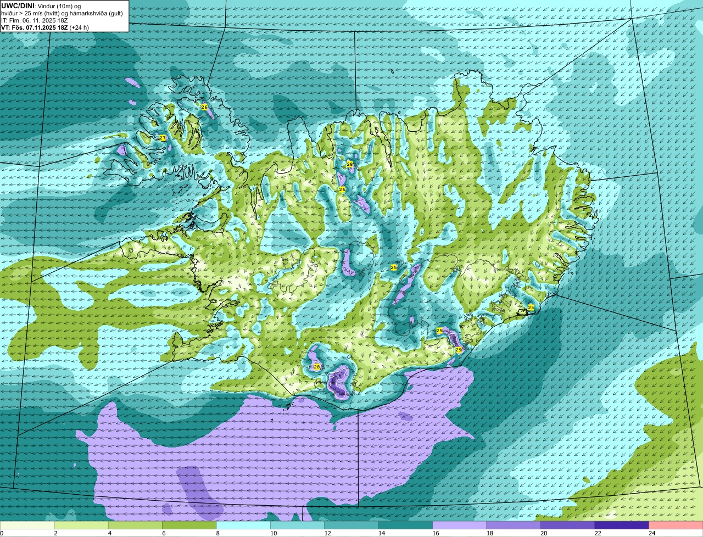Click the 22–24 m/s dark indigo legend swatch
703x537 pixels.
[622, 525]
